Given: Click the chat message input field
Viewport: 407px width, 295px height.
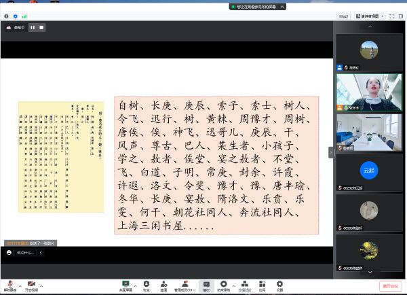Looking at the screenshot, I should tap(24, 252).
